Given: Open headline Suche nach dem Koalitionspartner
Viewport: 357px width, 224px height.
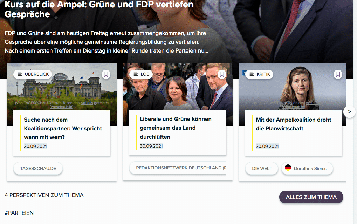Looking at the screenshot, I should [x=63, y=128].
